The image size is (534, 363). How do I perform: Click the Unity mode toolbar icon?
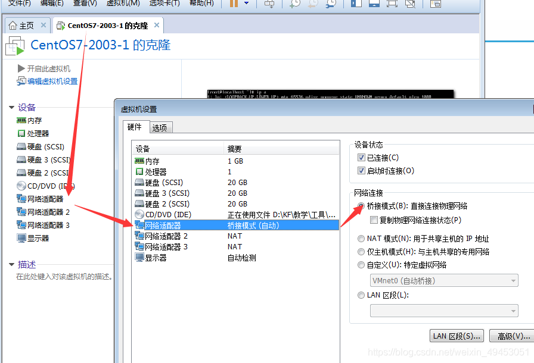tap(410, 4)
